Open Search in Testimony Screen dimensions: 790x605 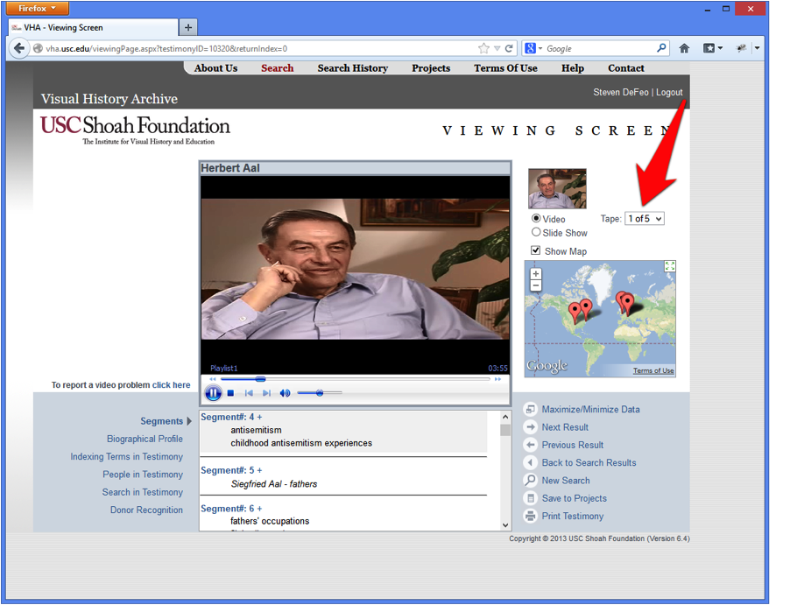[x=143, y=492]
